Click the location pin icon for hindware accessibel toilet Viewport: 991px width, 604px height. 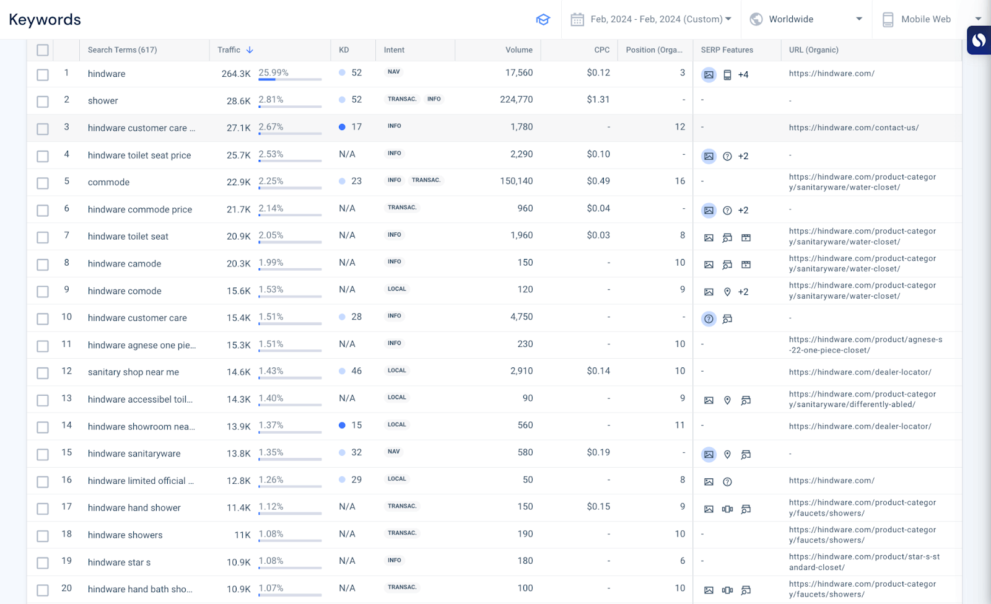tap(727, 400)
